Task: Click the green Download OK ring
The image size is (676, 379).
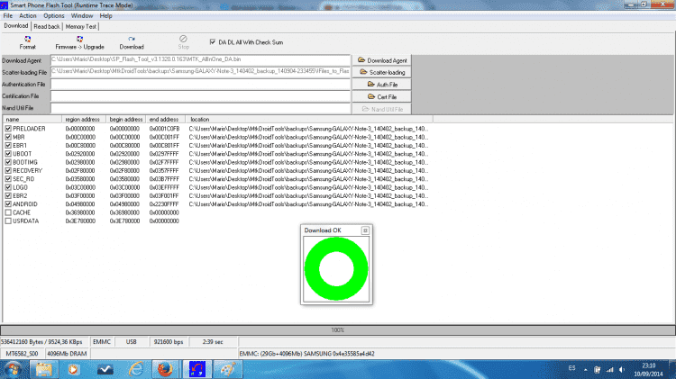Action: click(336, 269)
